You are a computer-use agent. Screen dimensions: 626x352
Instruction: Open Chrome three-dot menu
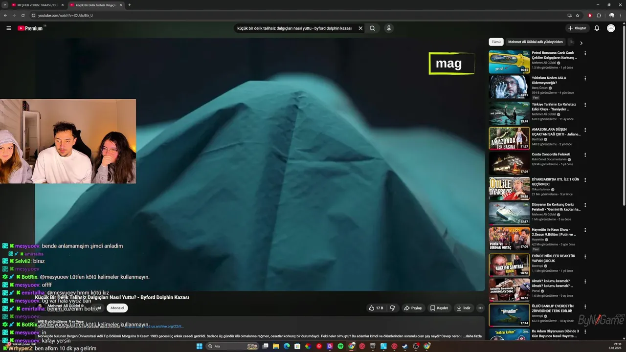620,15
